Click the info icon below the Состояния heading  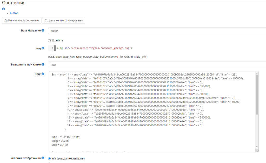pos(3,9)
